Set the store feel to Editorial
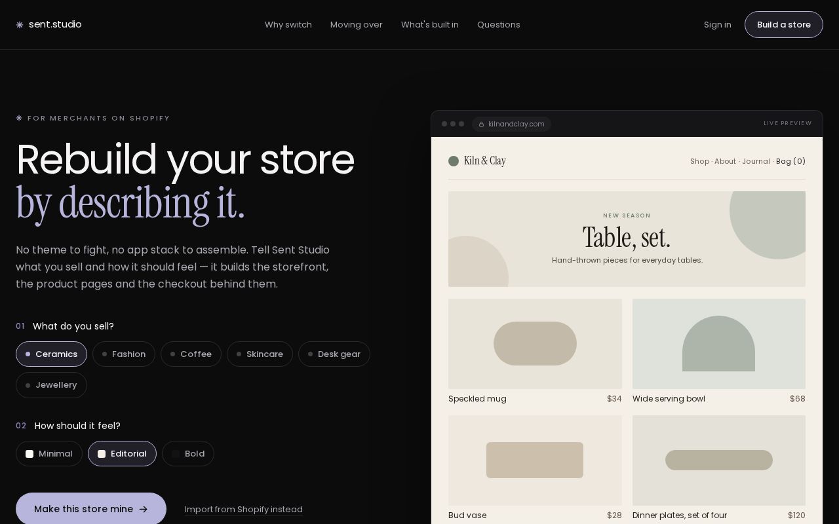 coord(122,454)
